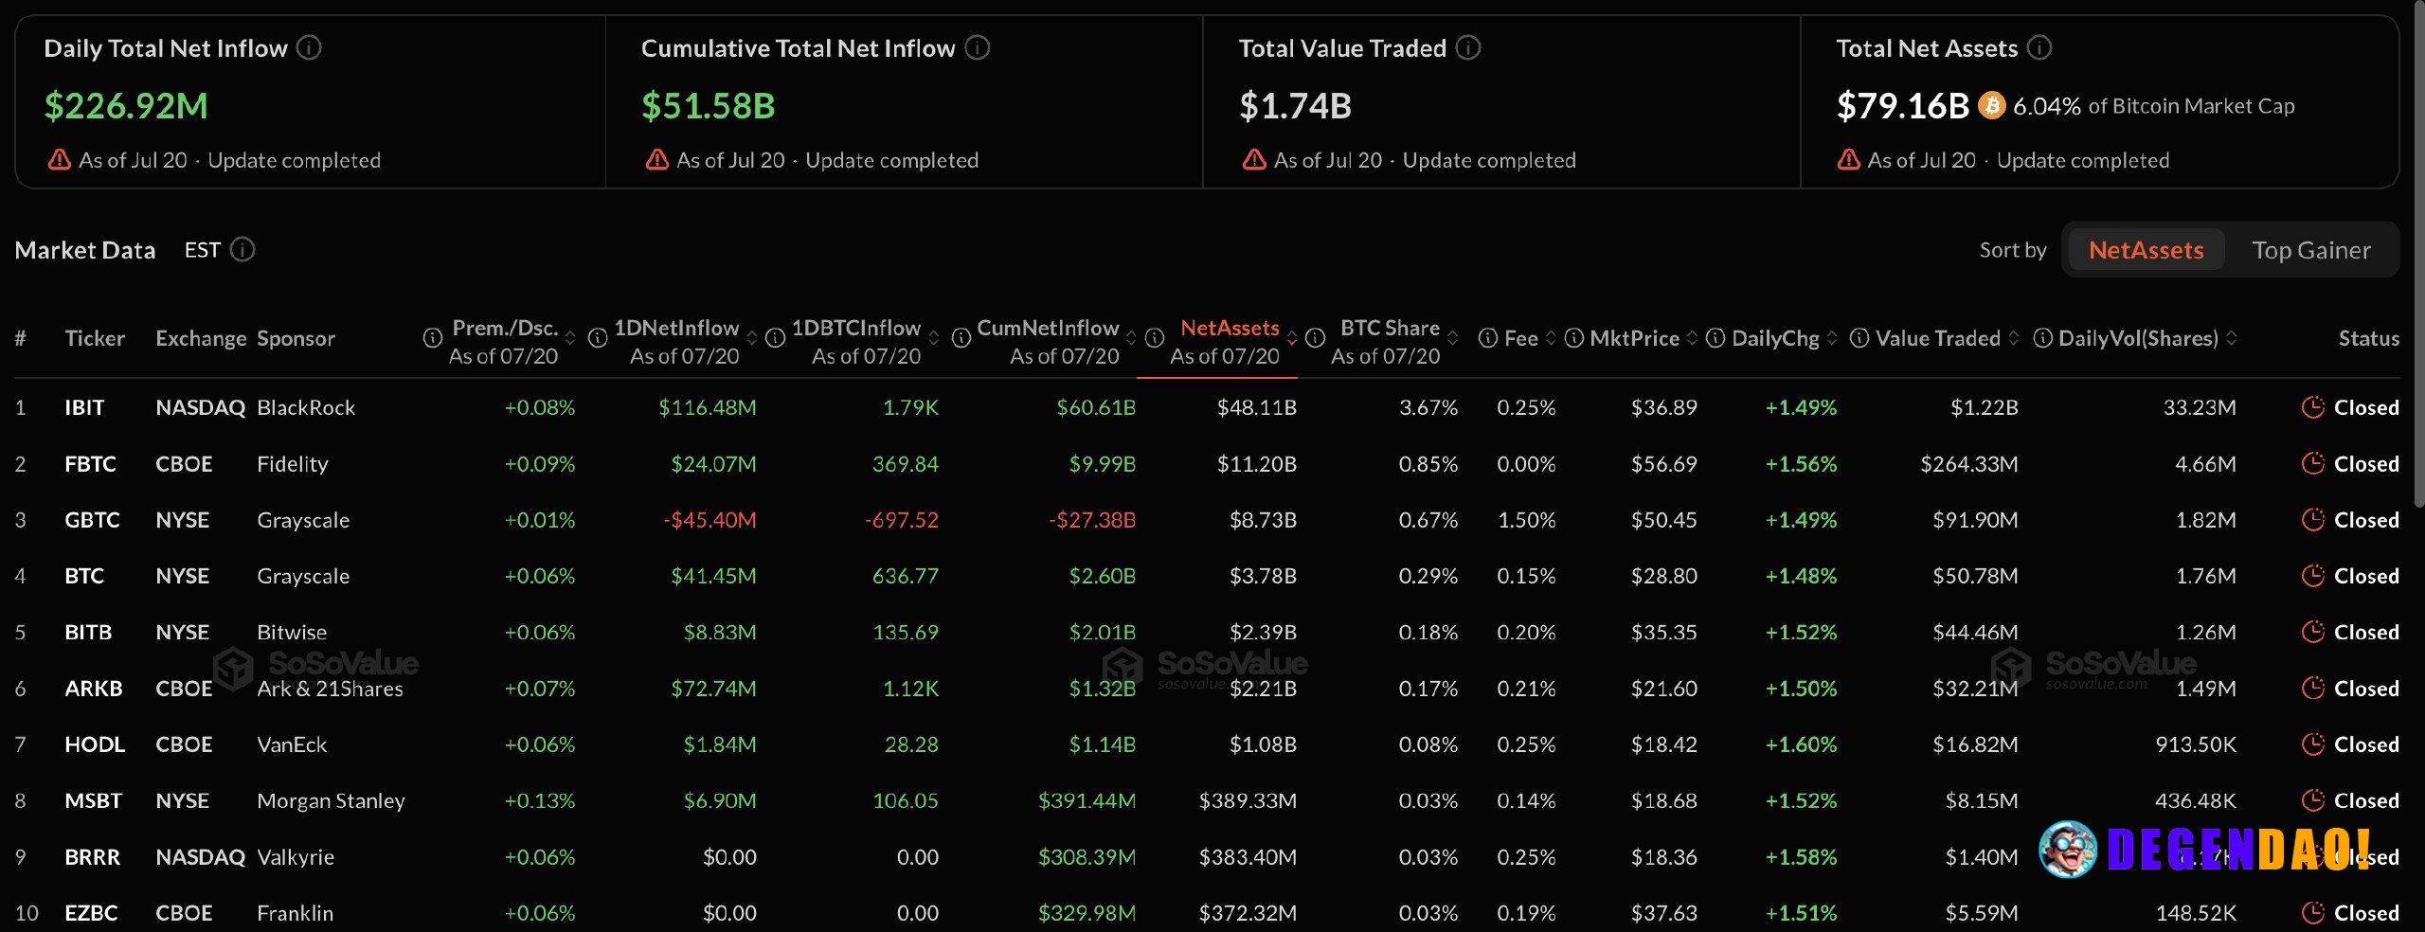Screen dimensions: 2425x932
Task: Click warning icon under Cumulative Total Net Inflow
Action: tap(657, 159)
